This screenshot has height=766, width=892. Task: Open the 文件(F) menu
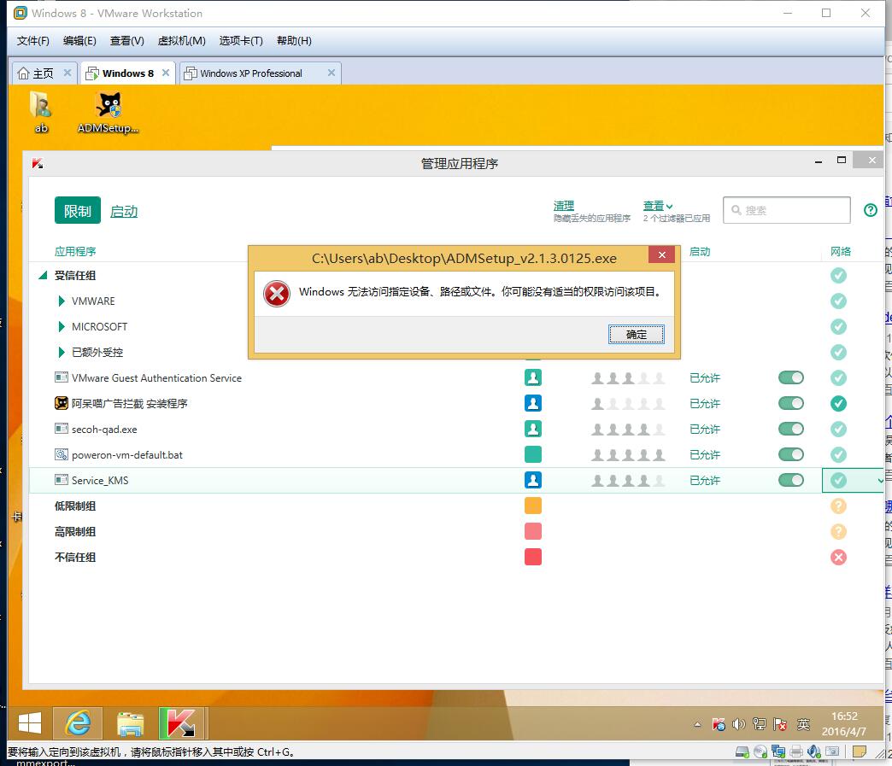(x=33, y=41)
